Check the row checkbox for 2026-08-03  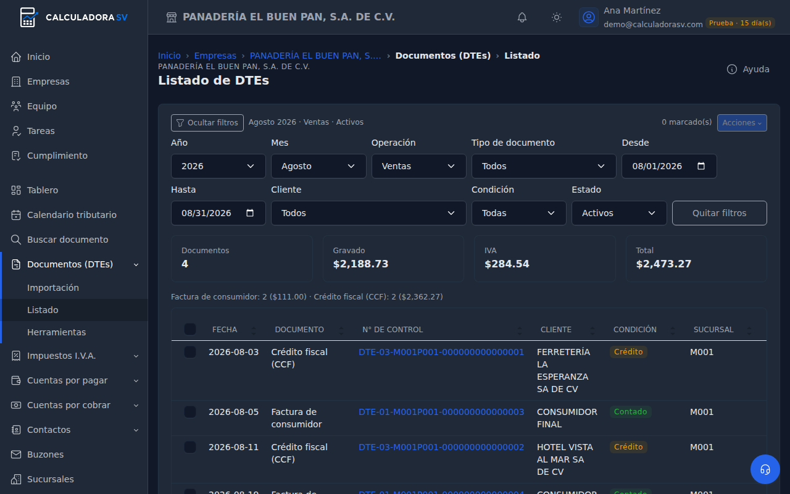[190, 352]
